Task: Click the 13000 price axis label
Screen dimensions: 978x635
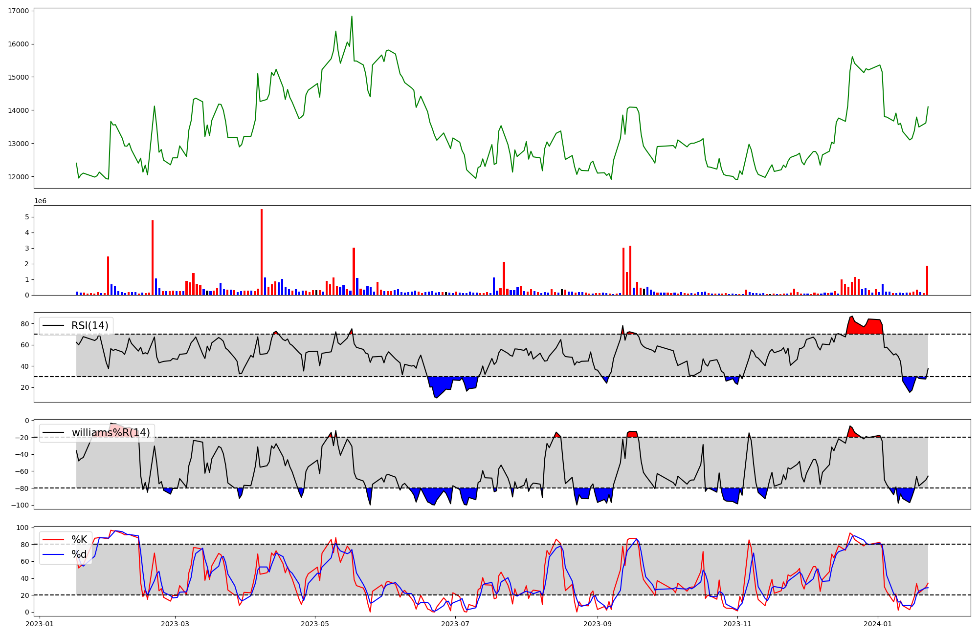Action: tap(19, 144)
